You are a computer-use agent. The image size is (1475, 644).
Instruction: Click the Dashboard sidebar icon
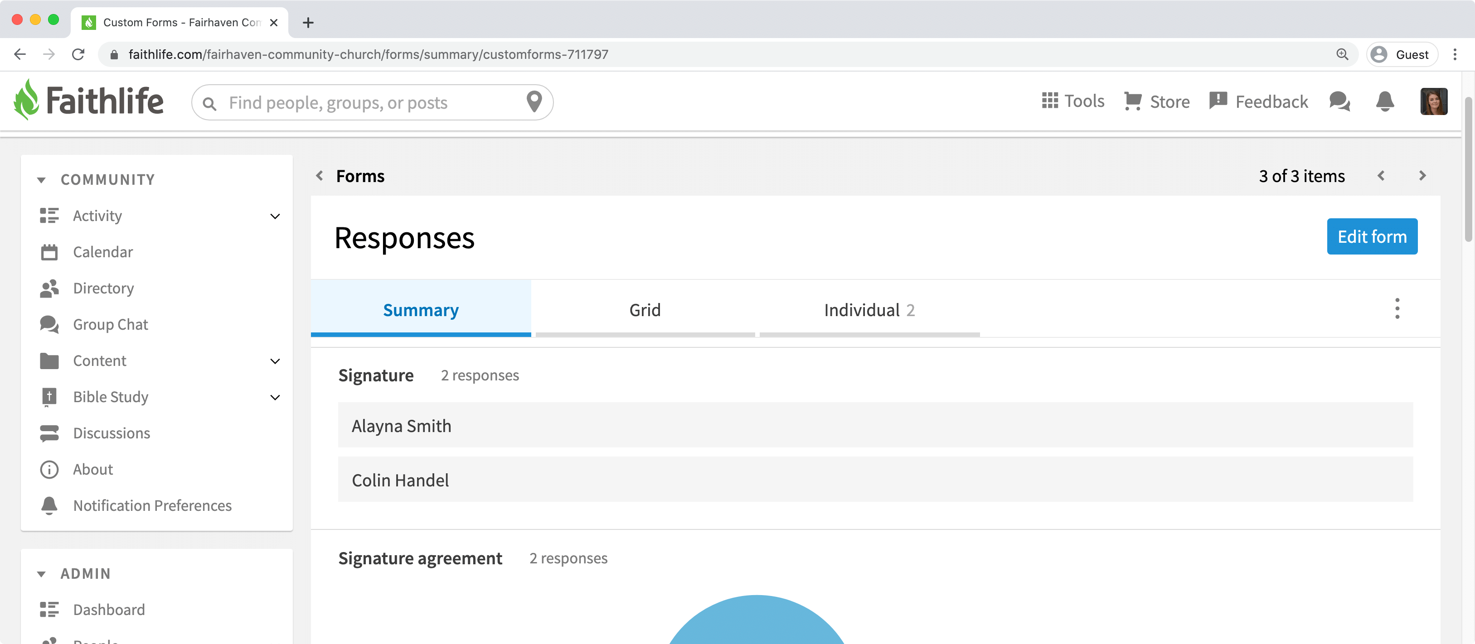coord(49,610)
